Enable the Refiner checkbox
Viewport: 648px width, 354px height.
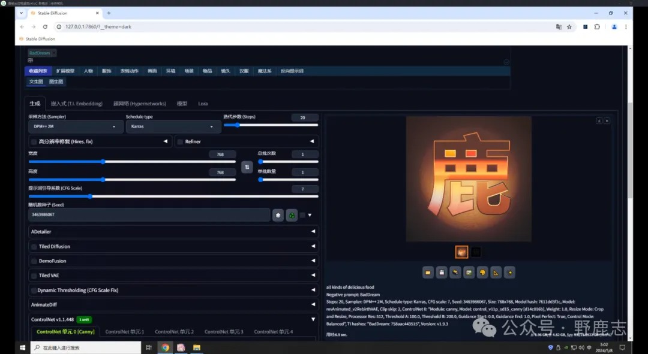point(180,142)
